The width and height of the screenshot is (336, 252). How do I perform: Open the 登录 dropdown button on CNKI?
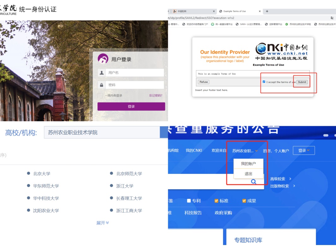coord(304,151)
